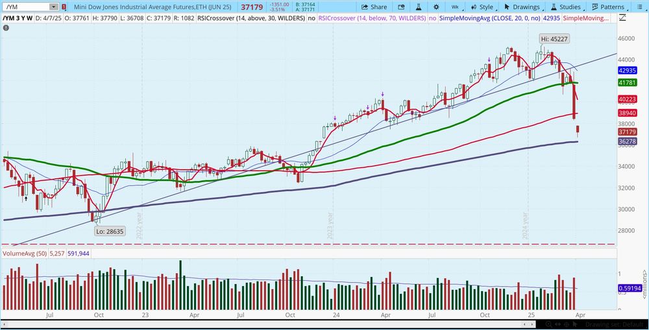
Task: Expand the /YM symbol dropdown arrow
Action: pyautogui.click(x=53, y=6)
